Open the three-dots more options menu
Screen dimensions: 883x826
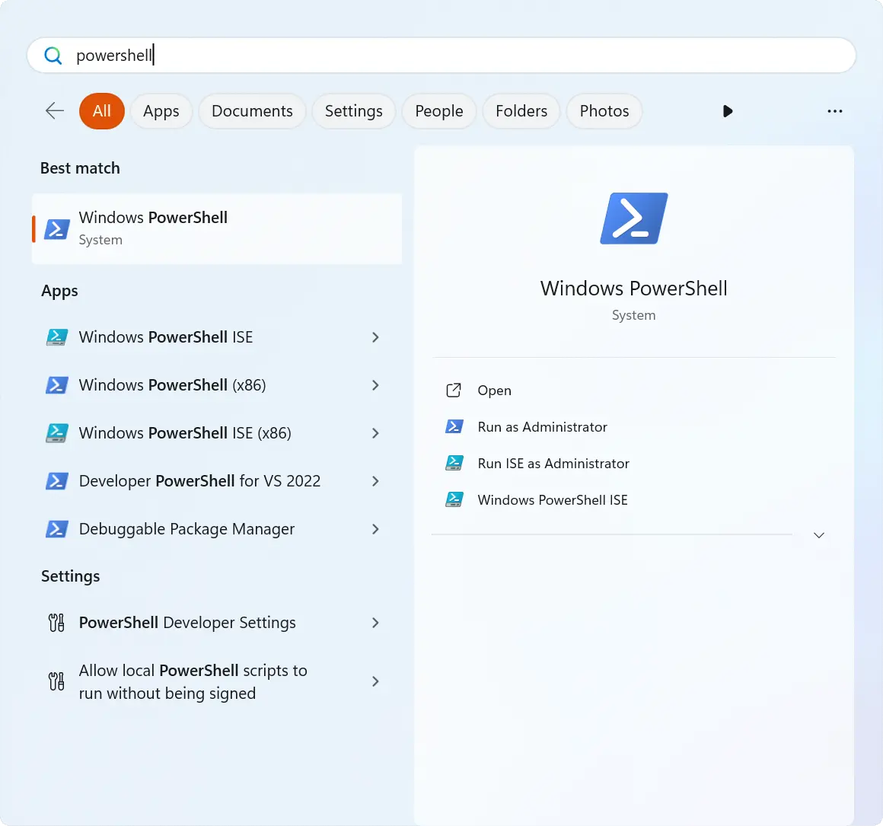835,111
